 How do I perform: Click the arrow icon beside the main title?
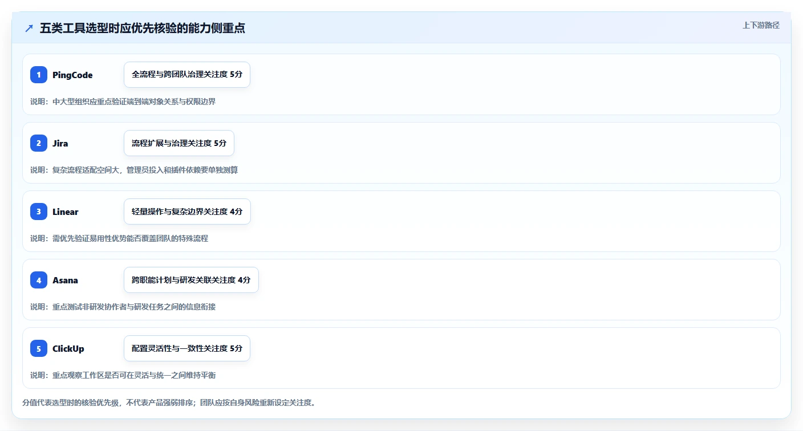coord(29,29)
